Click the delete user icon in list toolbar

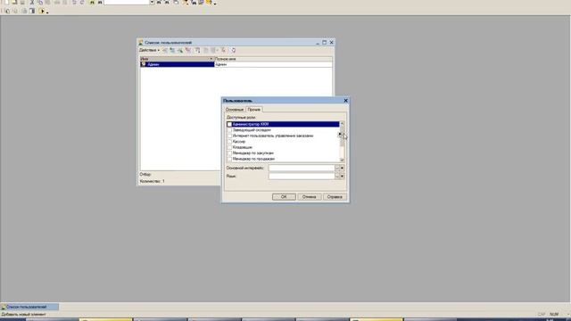(188, 50)
